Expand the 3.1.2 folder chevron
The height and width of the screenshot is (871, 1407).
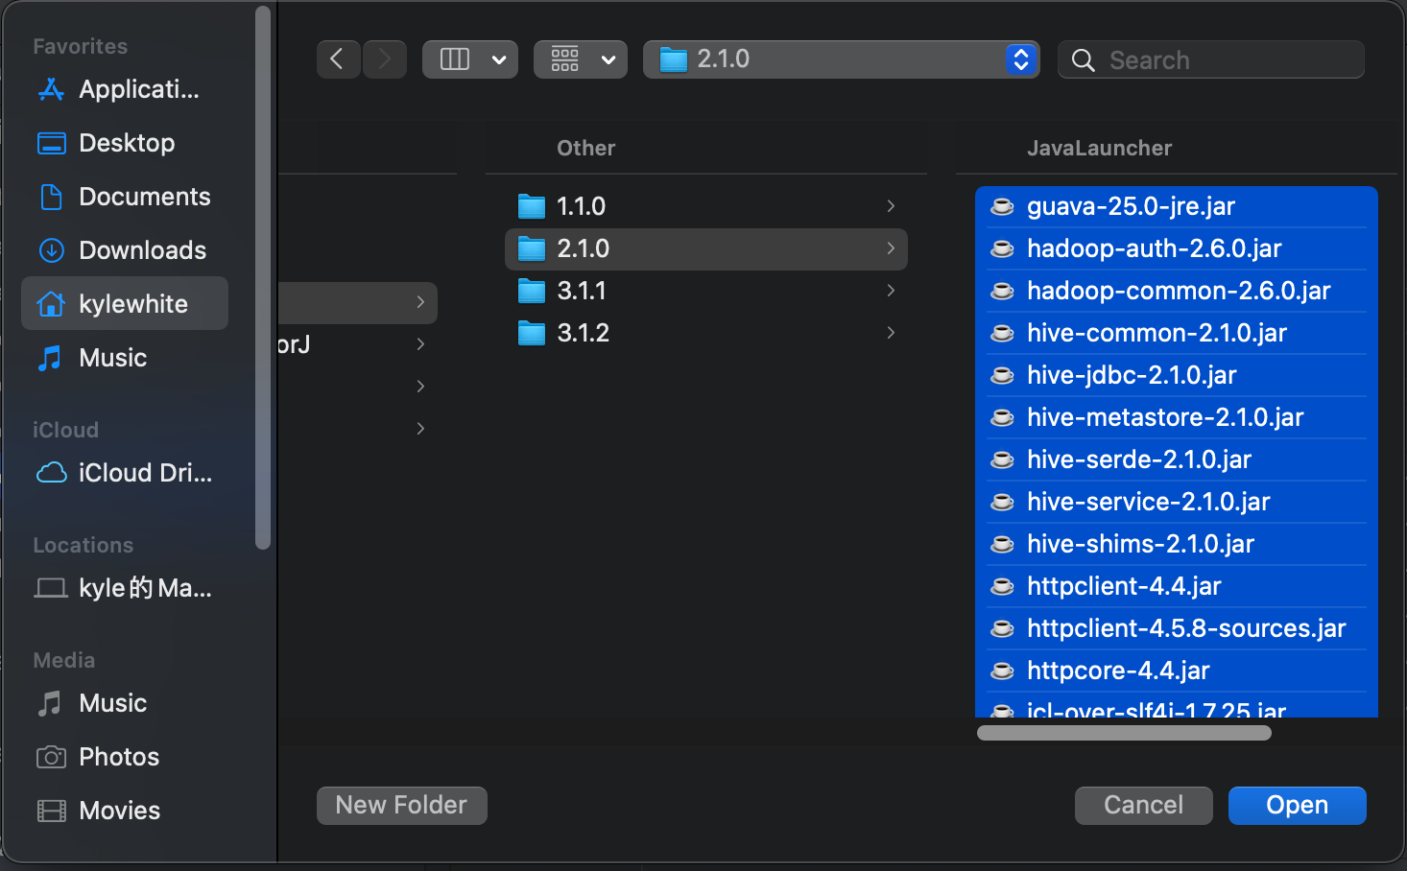tap(891, 333)
